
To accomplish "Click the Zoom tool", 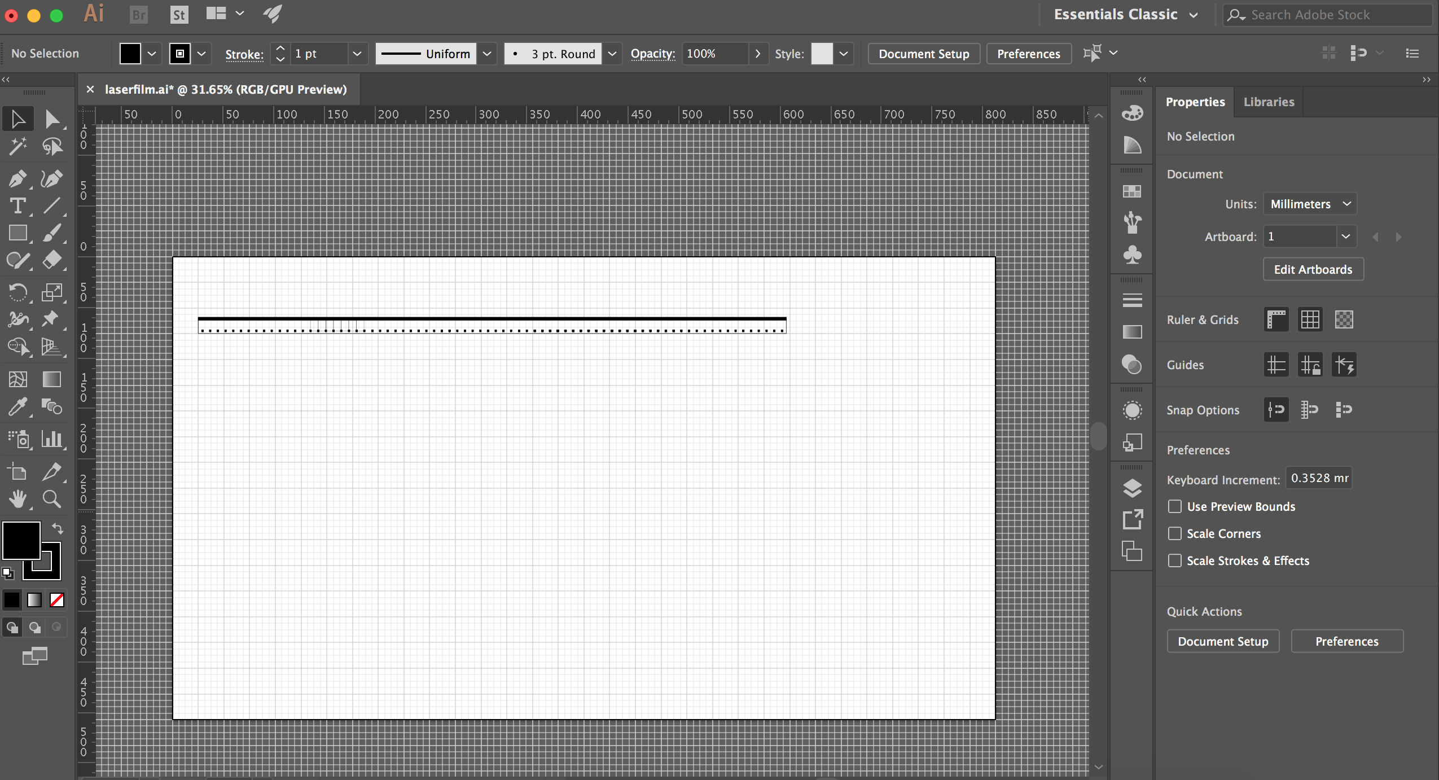I will (x=51, y=498).
